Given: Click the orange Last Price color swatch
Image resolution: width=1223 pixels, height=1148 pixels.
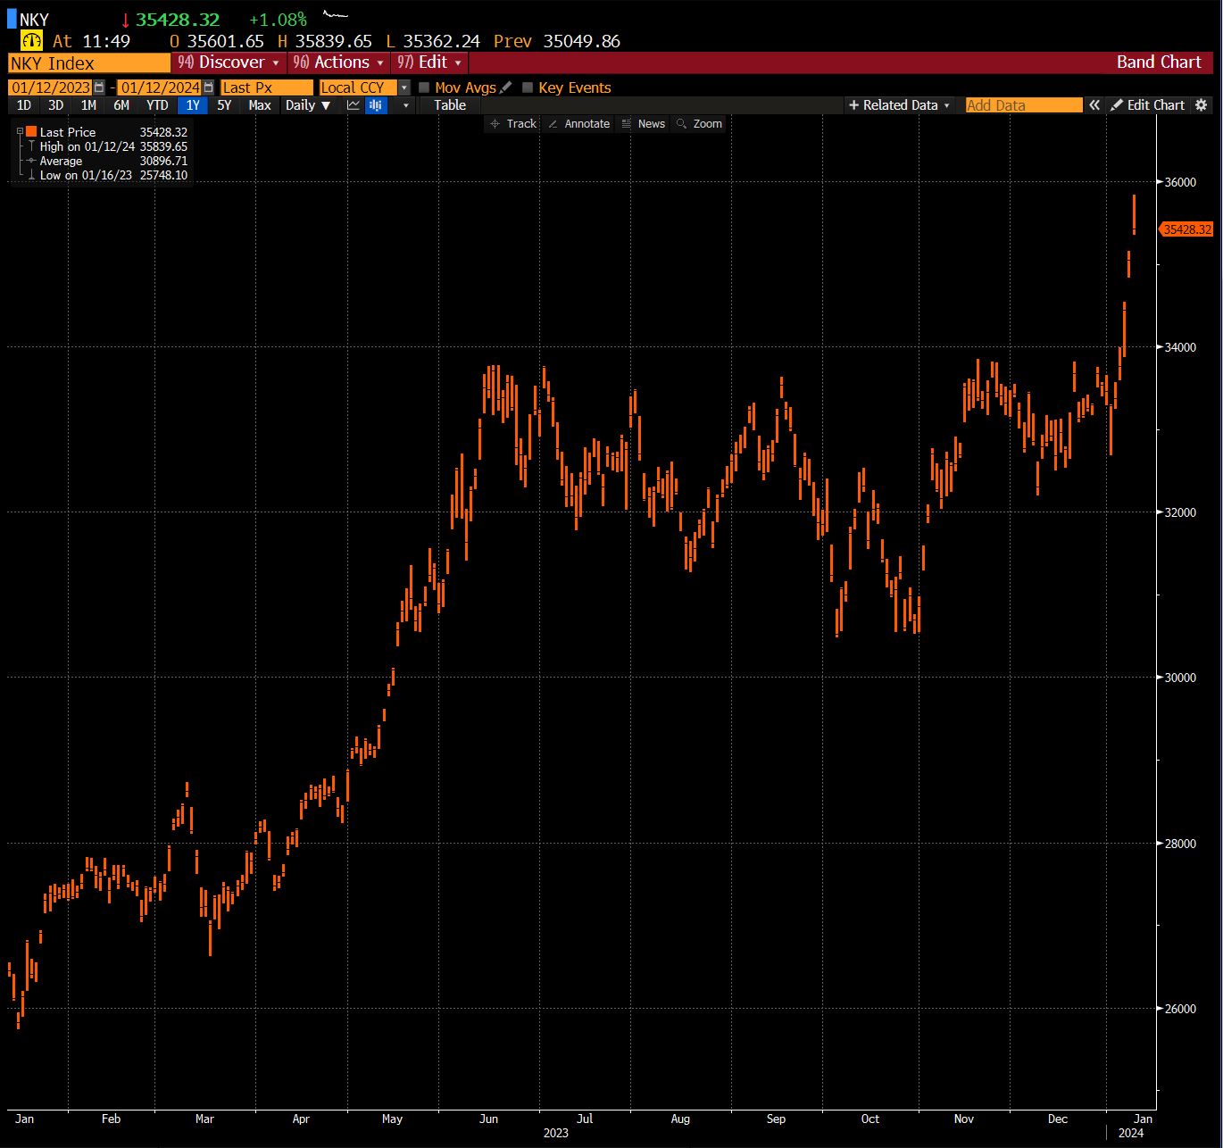Looking at the screenshot, I should click(x=31, y=132).
